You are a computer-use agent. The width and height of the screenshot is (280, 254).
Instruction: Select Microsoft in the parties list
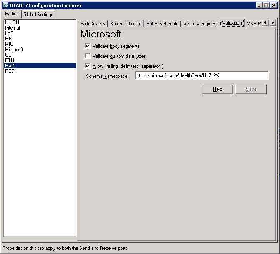pos(40,50)
